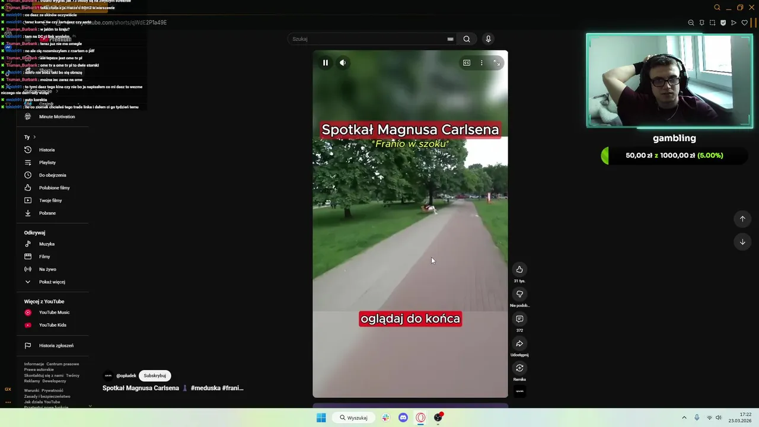
Task: Open the volume control in the tray
Action: pyautogui.click(x=719, y=418)
